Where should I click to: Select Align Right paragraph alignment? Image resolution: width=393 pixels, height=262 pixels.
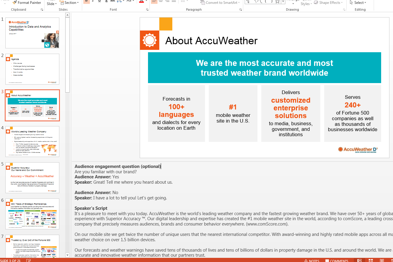(167, 1)
